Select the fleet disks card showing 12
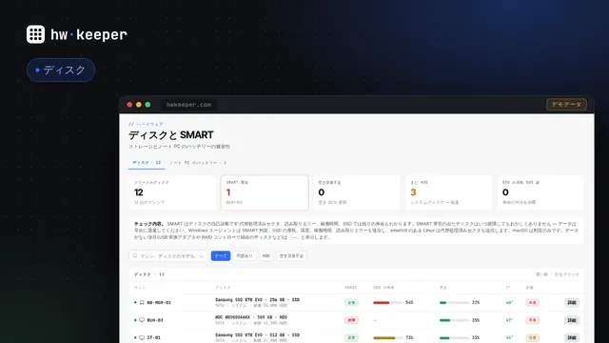 click(x=172, y=192)
